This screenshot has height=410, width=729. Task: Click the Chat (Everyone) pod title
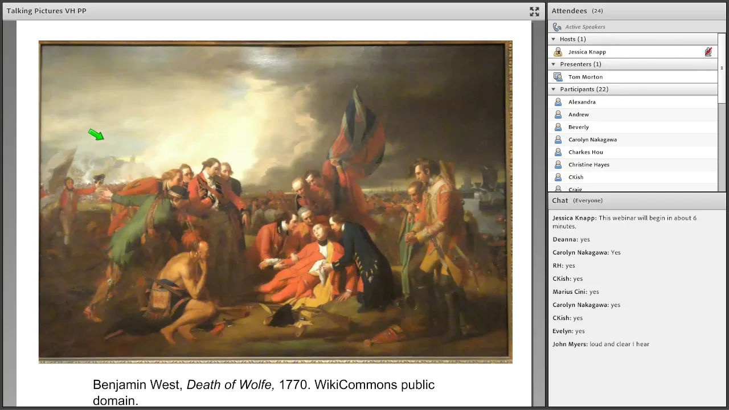(577, 200)
